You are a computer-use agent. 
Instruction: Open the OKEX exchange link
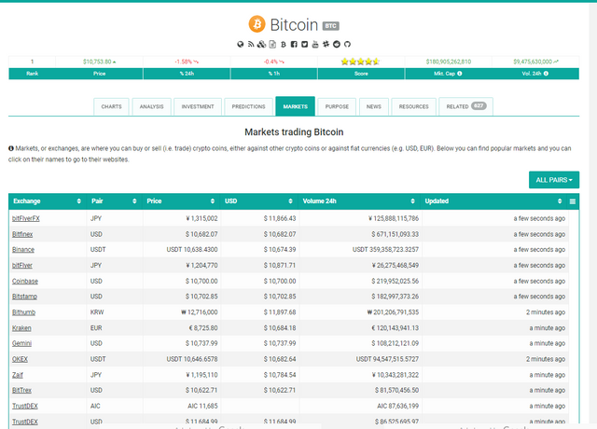pos(20,359)
